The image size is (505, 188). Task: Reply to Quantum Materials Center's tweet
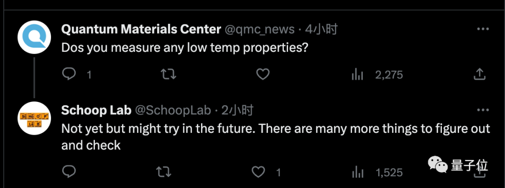(x=69, y=74)
